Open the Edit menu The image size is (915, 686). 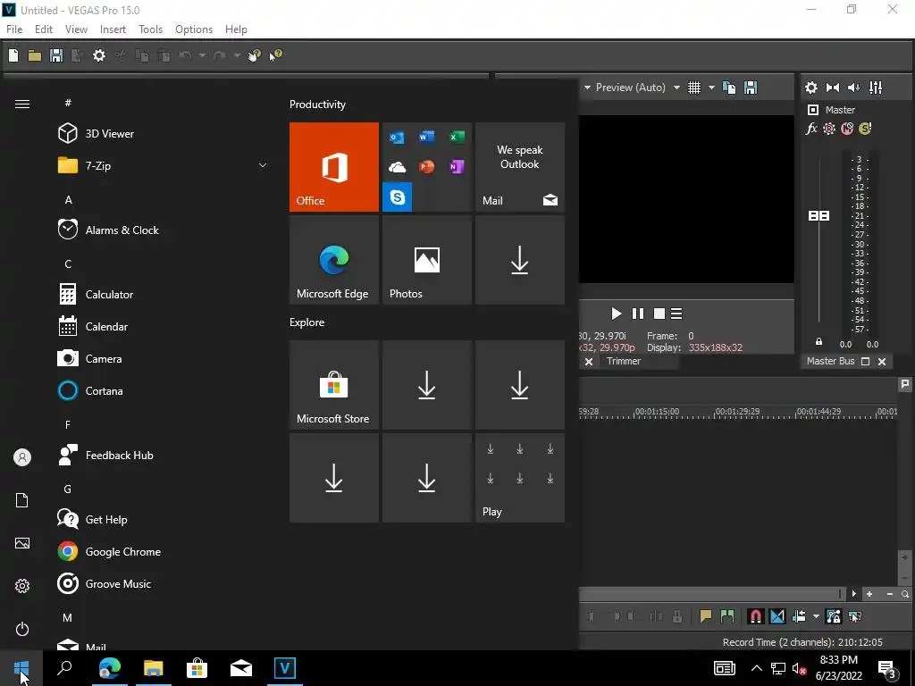tap(44, 29)
